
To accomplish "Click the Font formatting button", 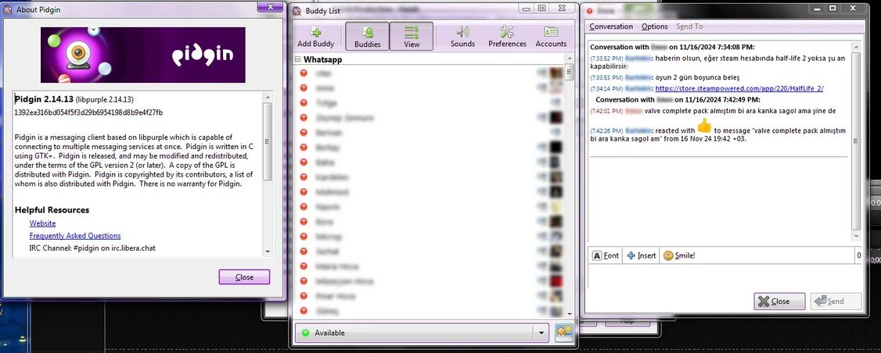I will (x=605, y=255).
